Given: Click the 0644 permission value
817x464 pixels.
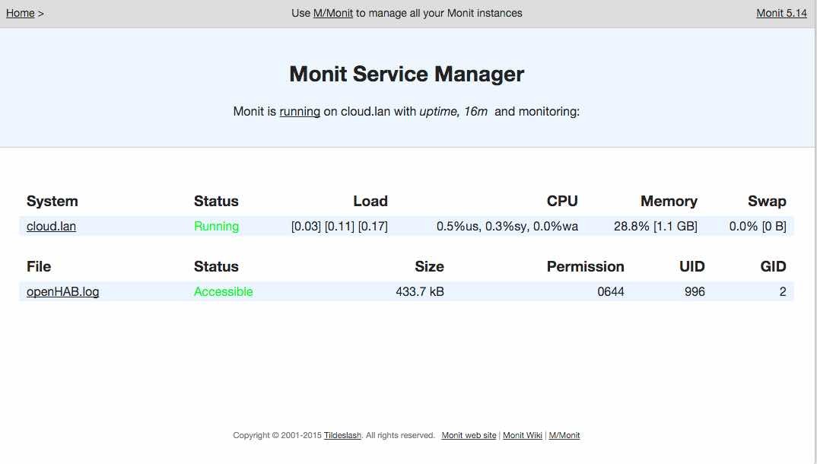Looking at the screenshot, I should (611, 291).
